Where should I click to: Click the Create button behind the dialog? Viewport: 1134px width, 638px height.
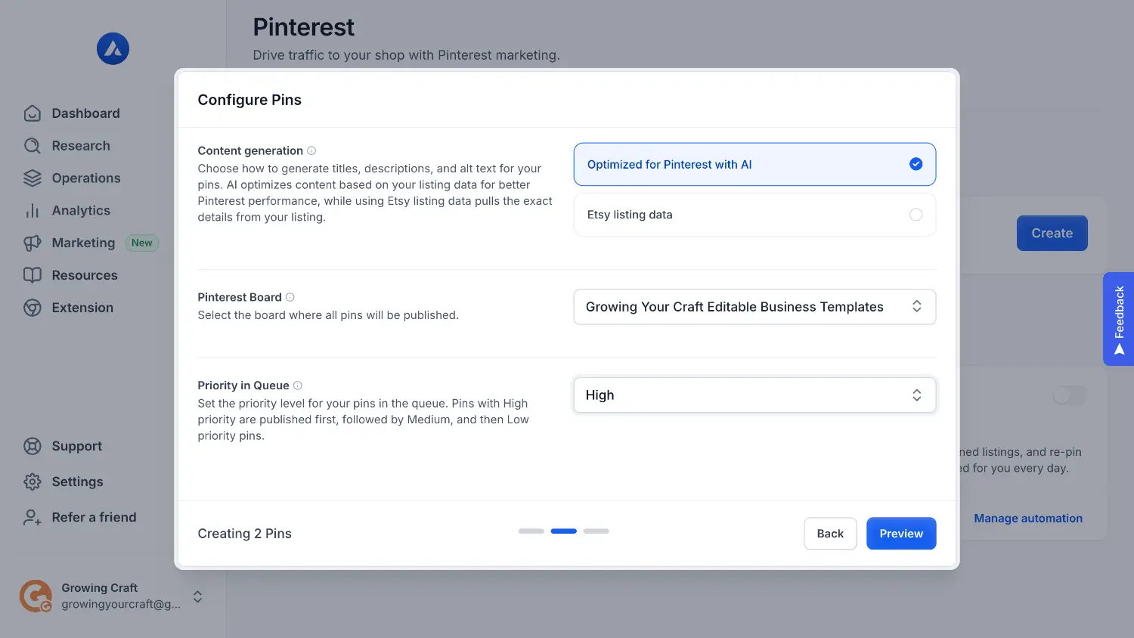[x=1052, y=234]
